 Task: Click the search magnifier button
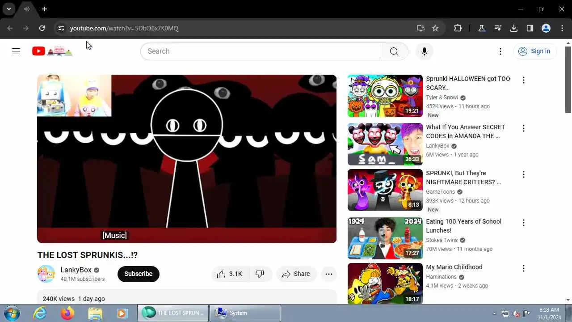(x=394, y=51)
